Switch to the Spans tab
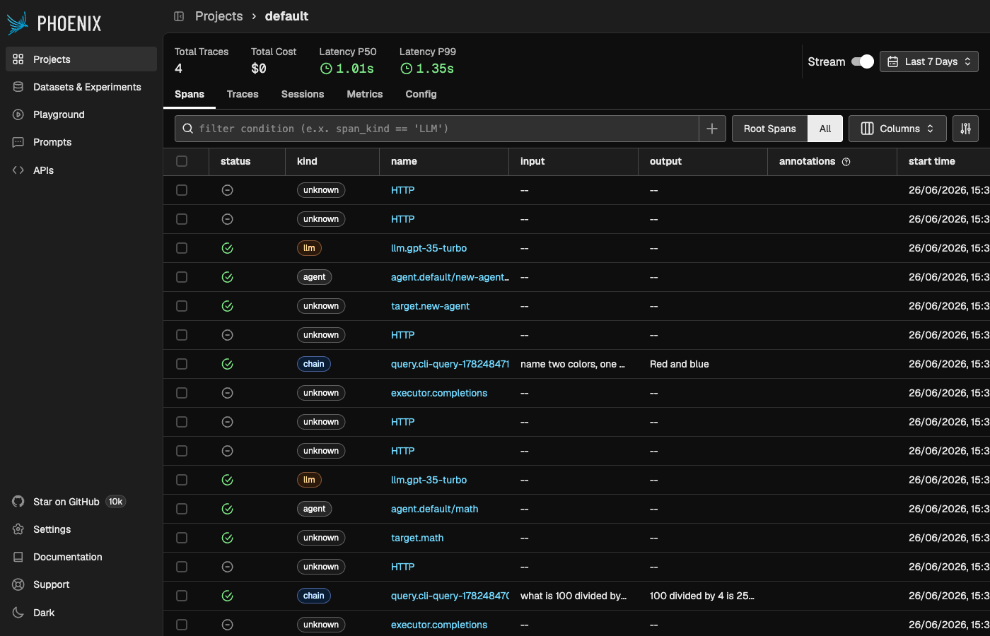Image resolution: width=990 pixels, height=636 pixels. click(x=190, y=94)
